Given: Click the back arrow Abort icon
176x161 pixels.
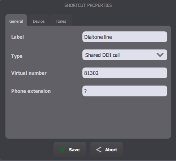Looking at the screenshot, I should click(x=99, y=150).
